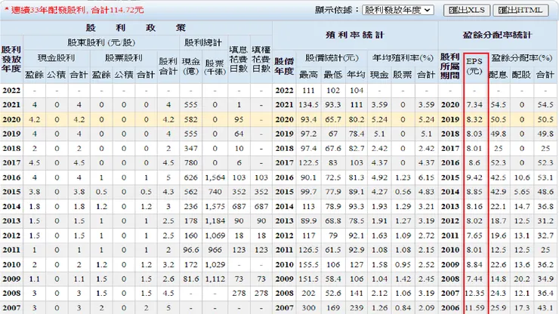Select the cash total 81.6 in 2009 row
Screen dimensions: 559x314
(190, 279)
